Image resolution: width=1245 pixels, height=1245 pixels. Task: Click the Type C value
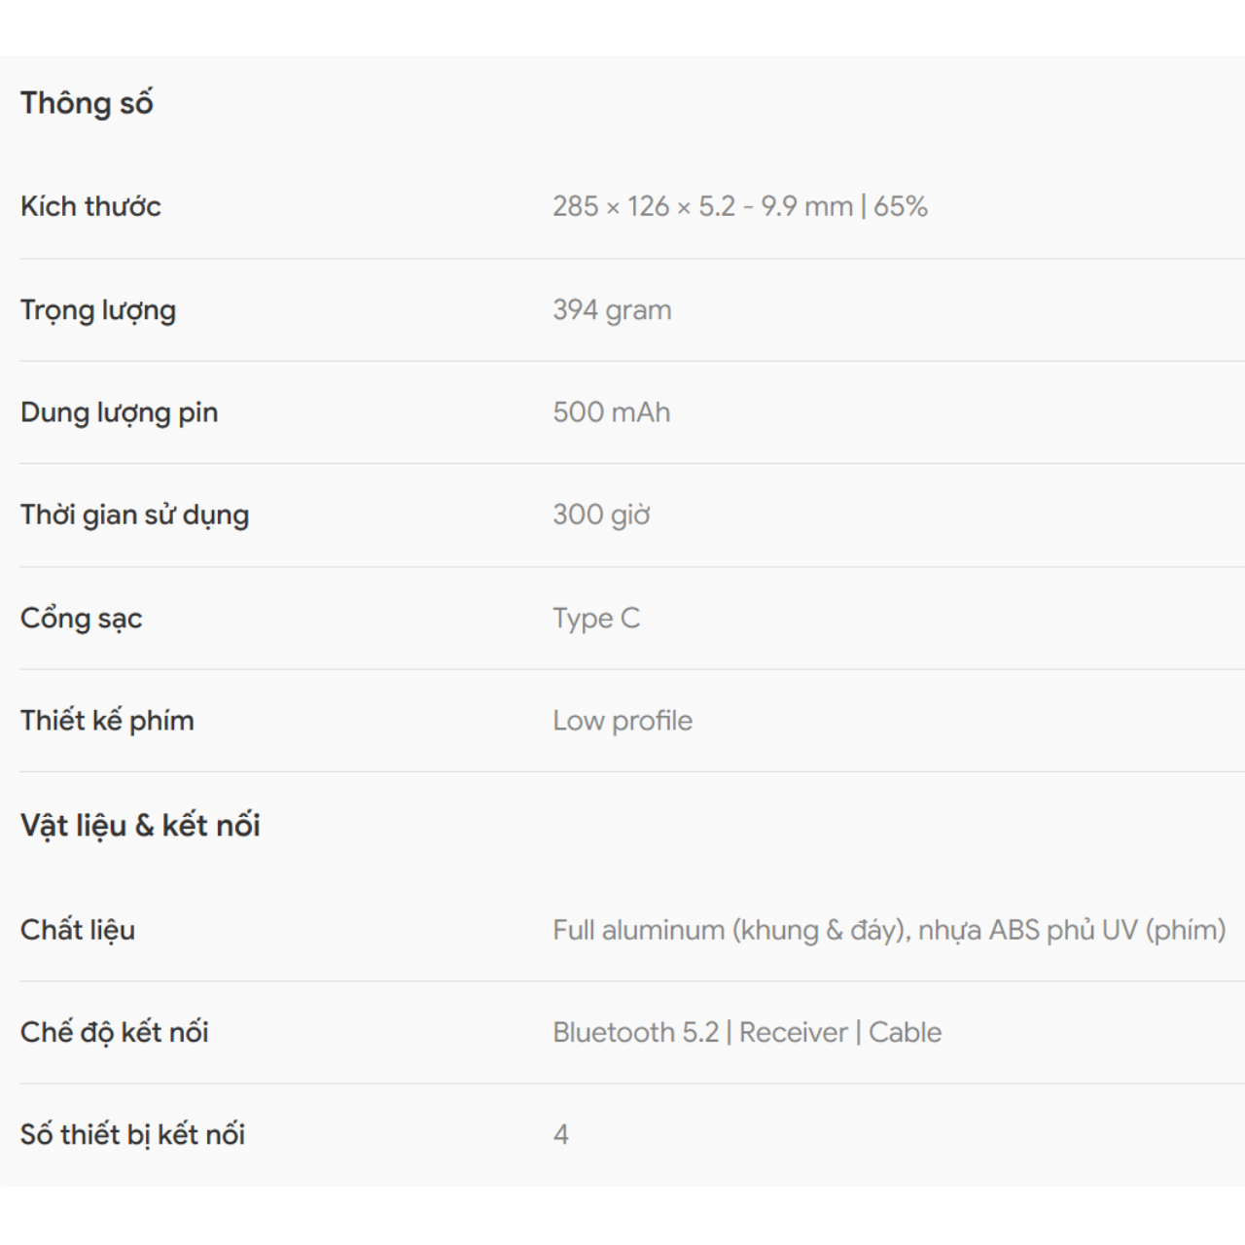pyautogui.click(x=596, y=619)
